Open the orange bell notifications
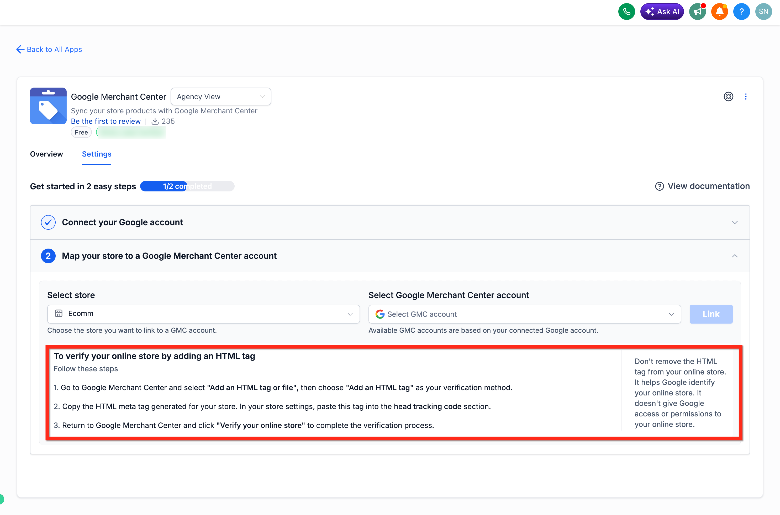780x515 pixels. click(x=720, y=12)
